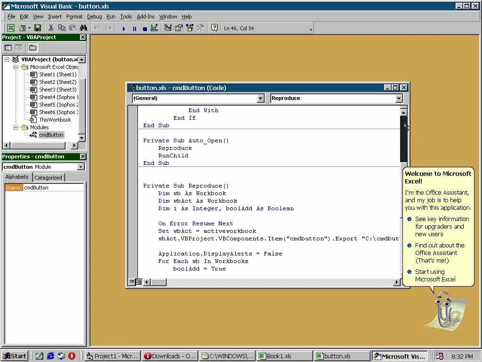Screen dimensions: 482x362
Task: Open the Reproduce procedure dropdown
Action: (399, 98)
